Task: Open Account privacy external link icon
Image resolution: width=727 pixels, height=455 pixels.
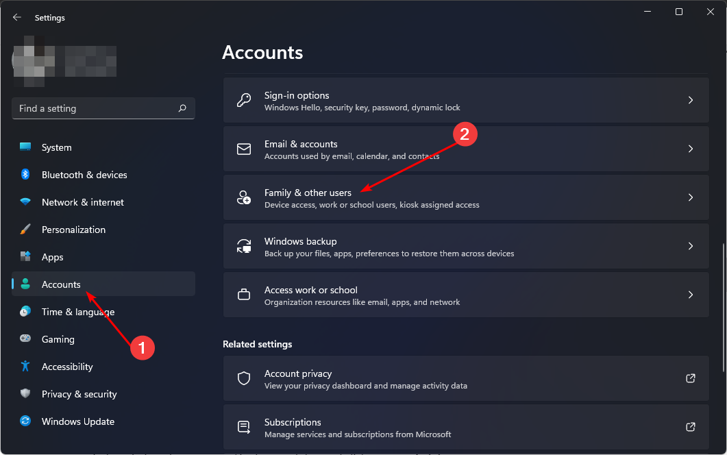Action: click(x=691, y=378)
